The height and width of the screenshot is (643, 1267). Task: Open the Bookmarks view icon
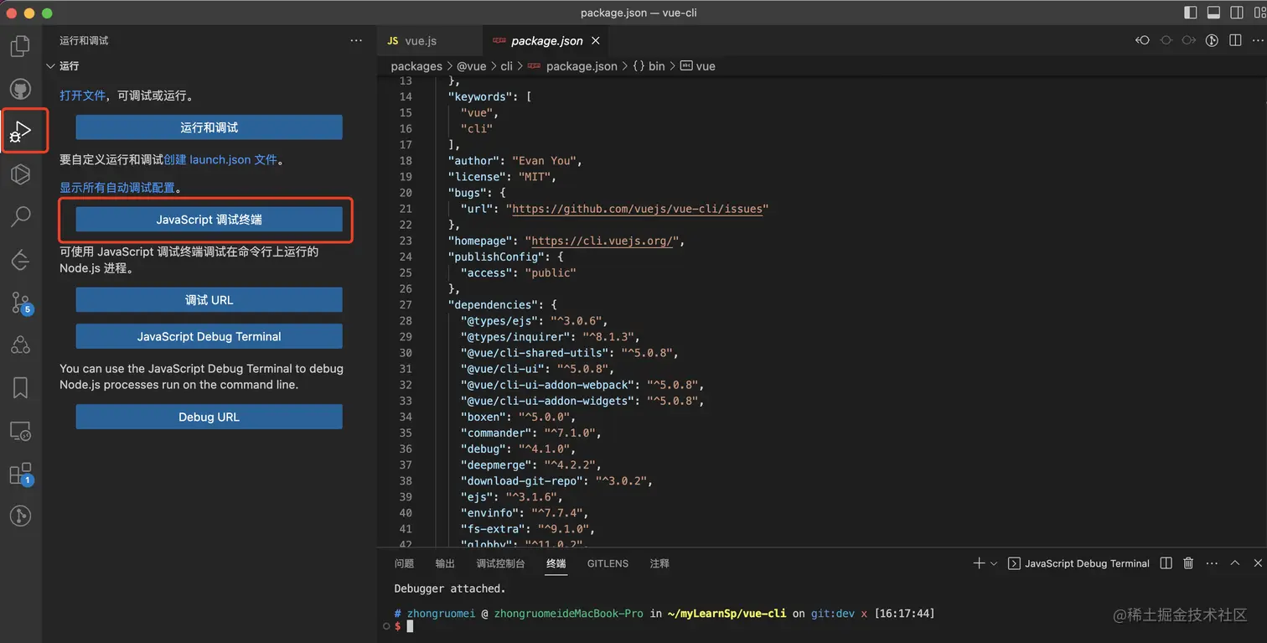[20, 387]
